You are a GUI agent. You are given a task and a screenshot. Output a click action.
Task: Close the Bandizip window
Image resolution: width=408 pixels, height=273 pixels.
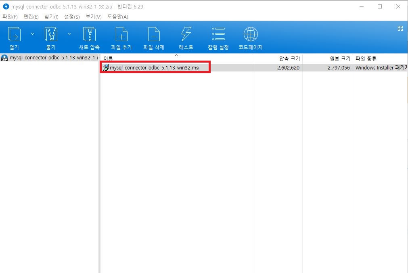click(x=398, y=6)
